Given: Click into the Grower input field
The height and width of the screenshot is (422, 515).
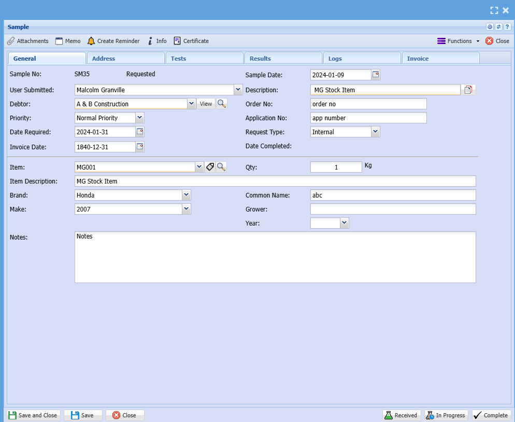Looking at the screenshot, I should point(392,209).
